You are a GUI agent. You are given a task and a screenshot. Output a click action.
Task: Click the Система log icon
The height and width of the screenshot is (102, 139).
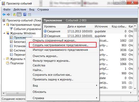coord(11,50)
